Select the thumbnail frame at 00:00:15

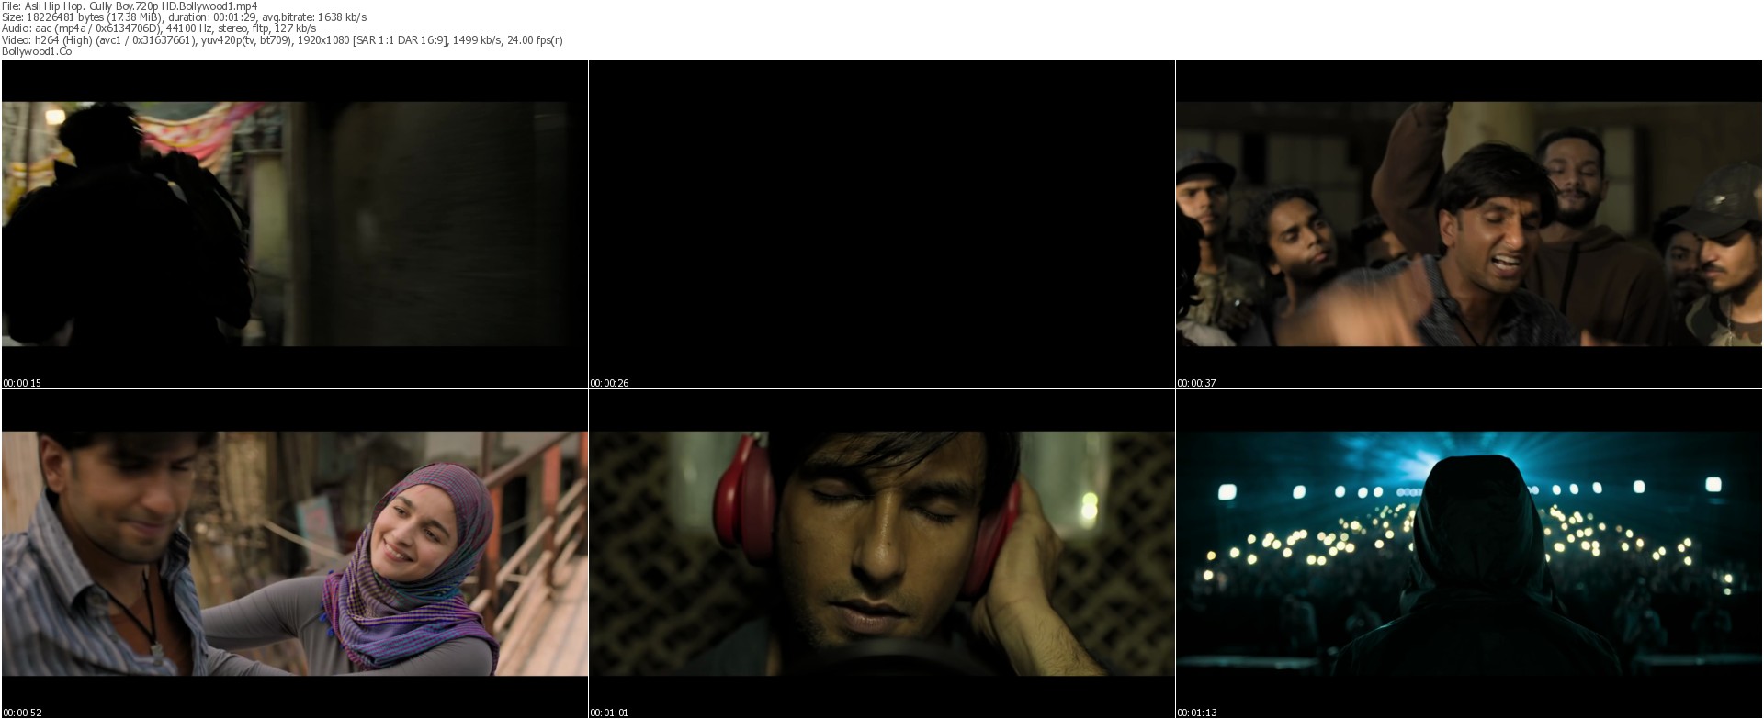coord(294,224)
